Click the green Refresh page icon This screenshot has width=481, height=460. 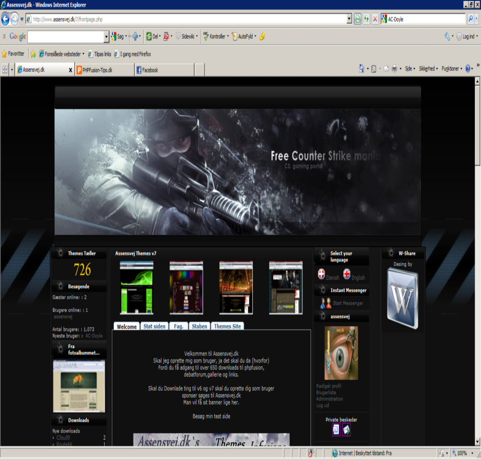point(366,19)
